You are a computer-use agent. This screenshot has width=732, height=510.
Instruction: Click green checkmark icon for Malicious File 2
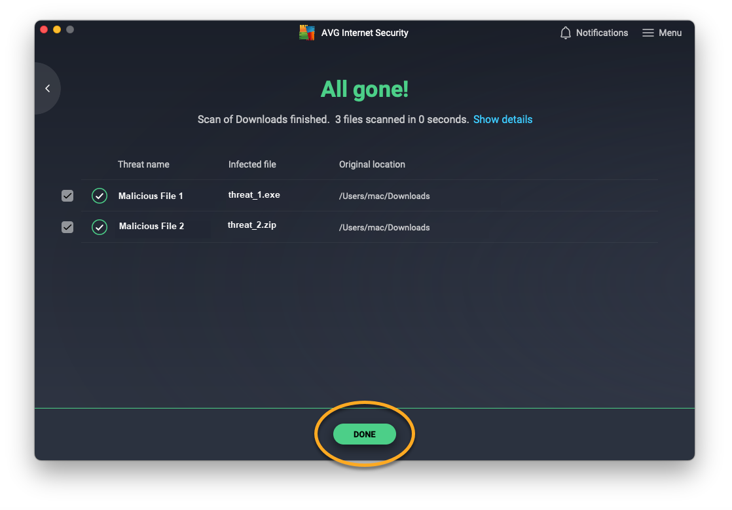click(100, 227)
